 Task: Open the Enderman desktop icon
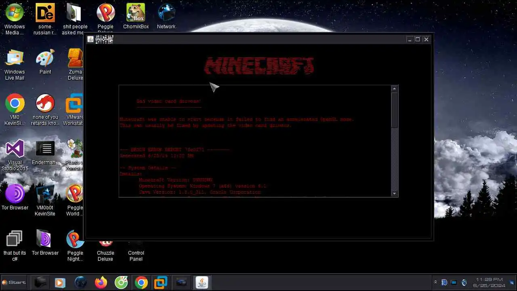tap(45, 152)
